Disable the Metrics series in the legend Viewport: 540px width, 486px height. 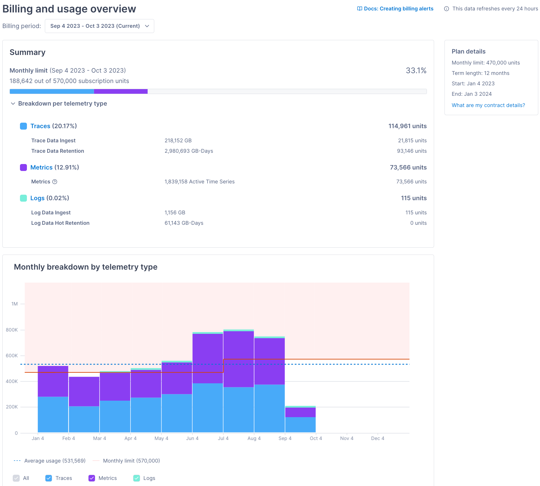92,478
